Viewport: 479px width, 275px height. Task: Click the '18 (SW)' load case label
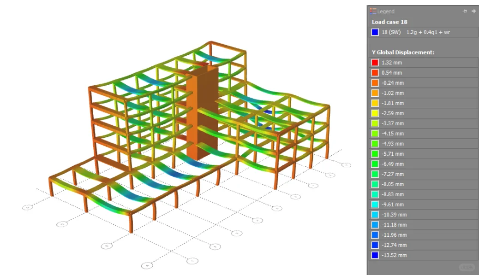(x=391, y=32)
